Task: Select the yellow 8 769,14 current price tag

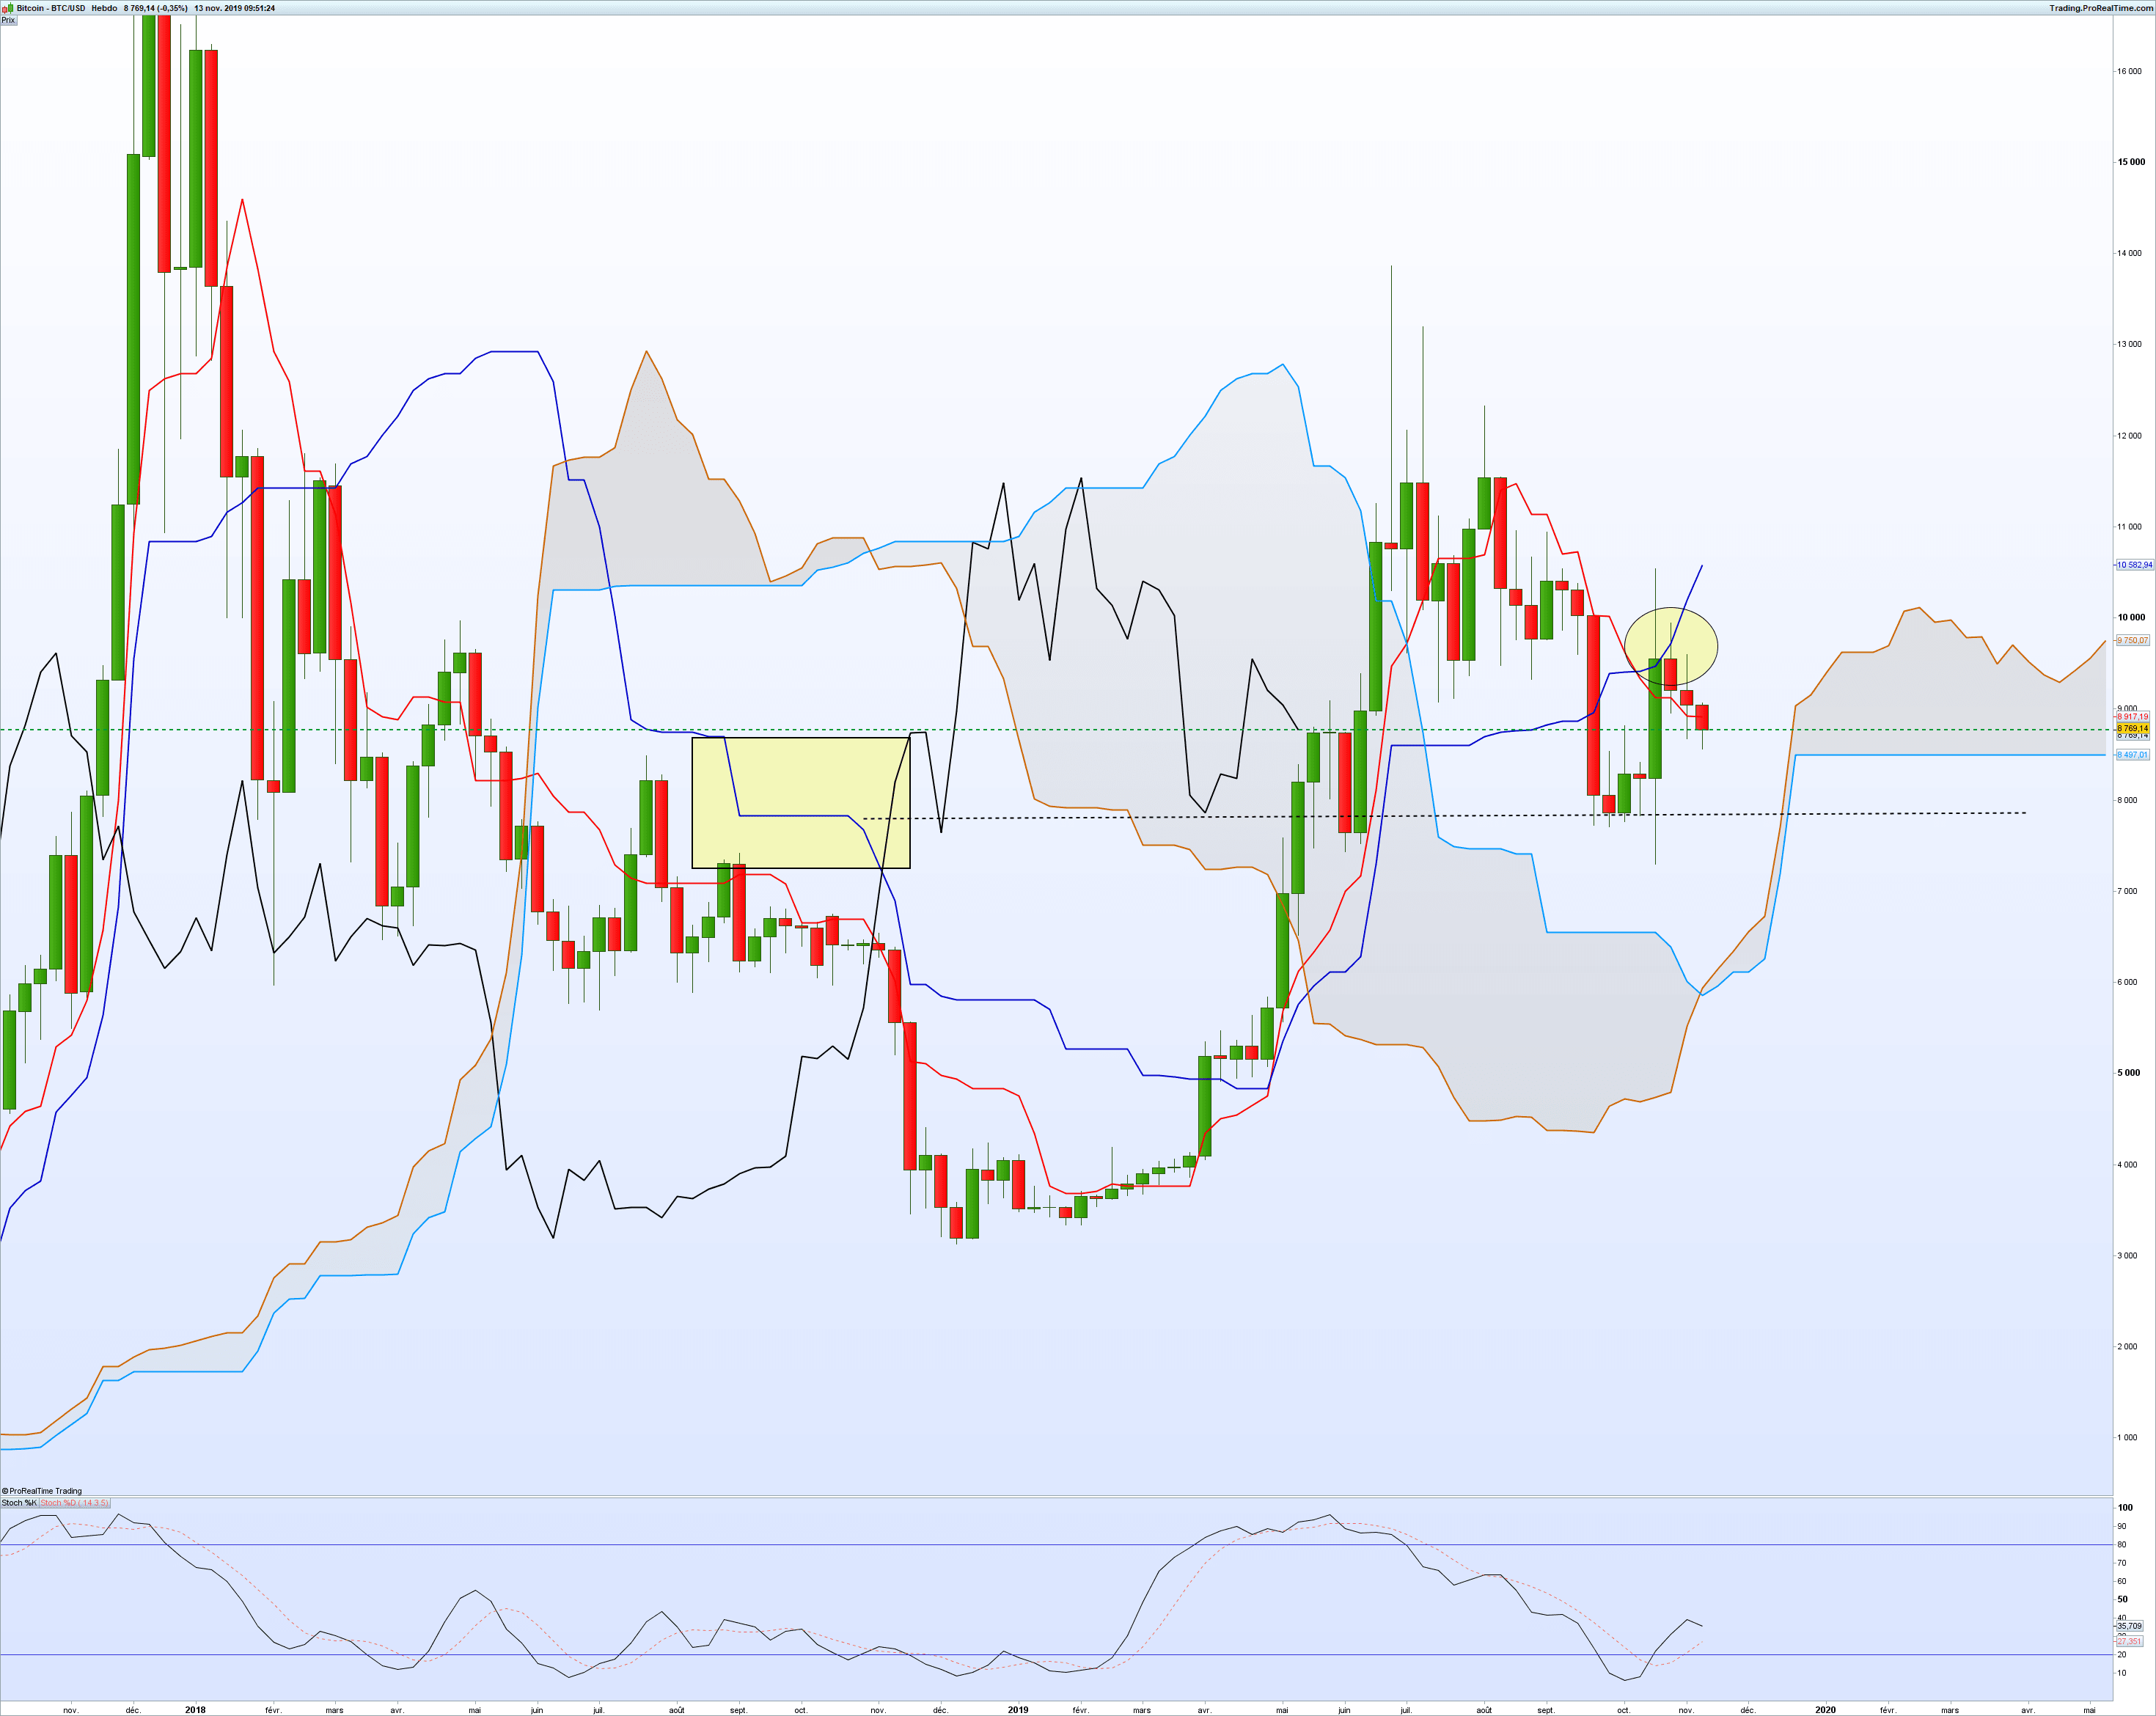Action: tap(2132, 729)
